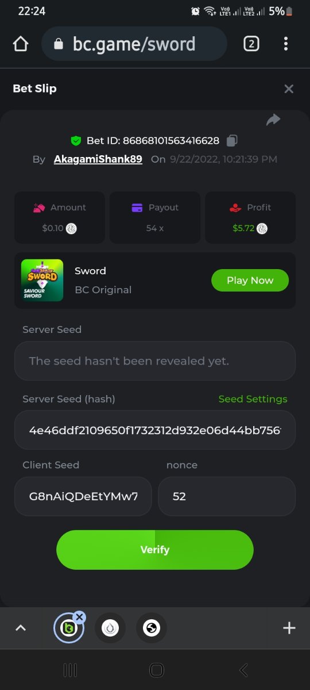
Task: Select the Server Seed field
Action: 155,361
